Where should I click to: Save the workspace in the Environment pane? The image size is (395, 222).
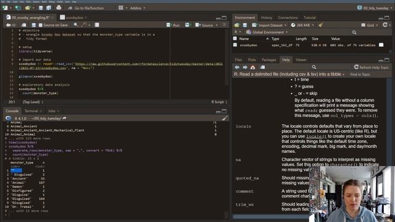point(244,25)
